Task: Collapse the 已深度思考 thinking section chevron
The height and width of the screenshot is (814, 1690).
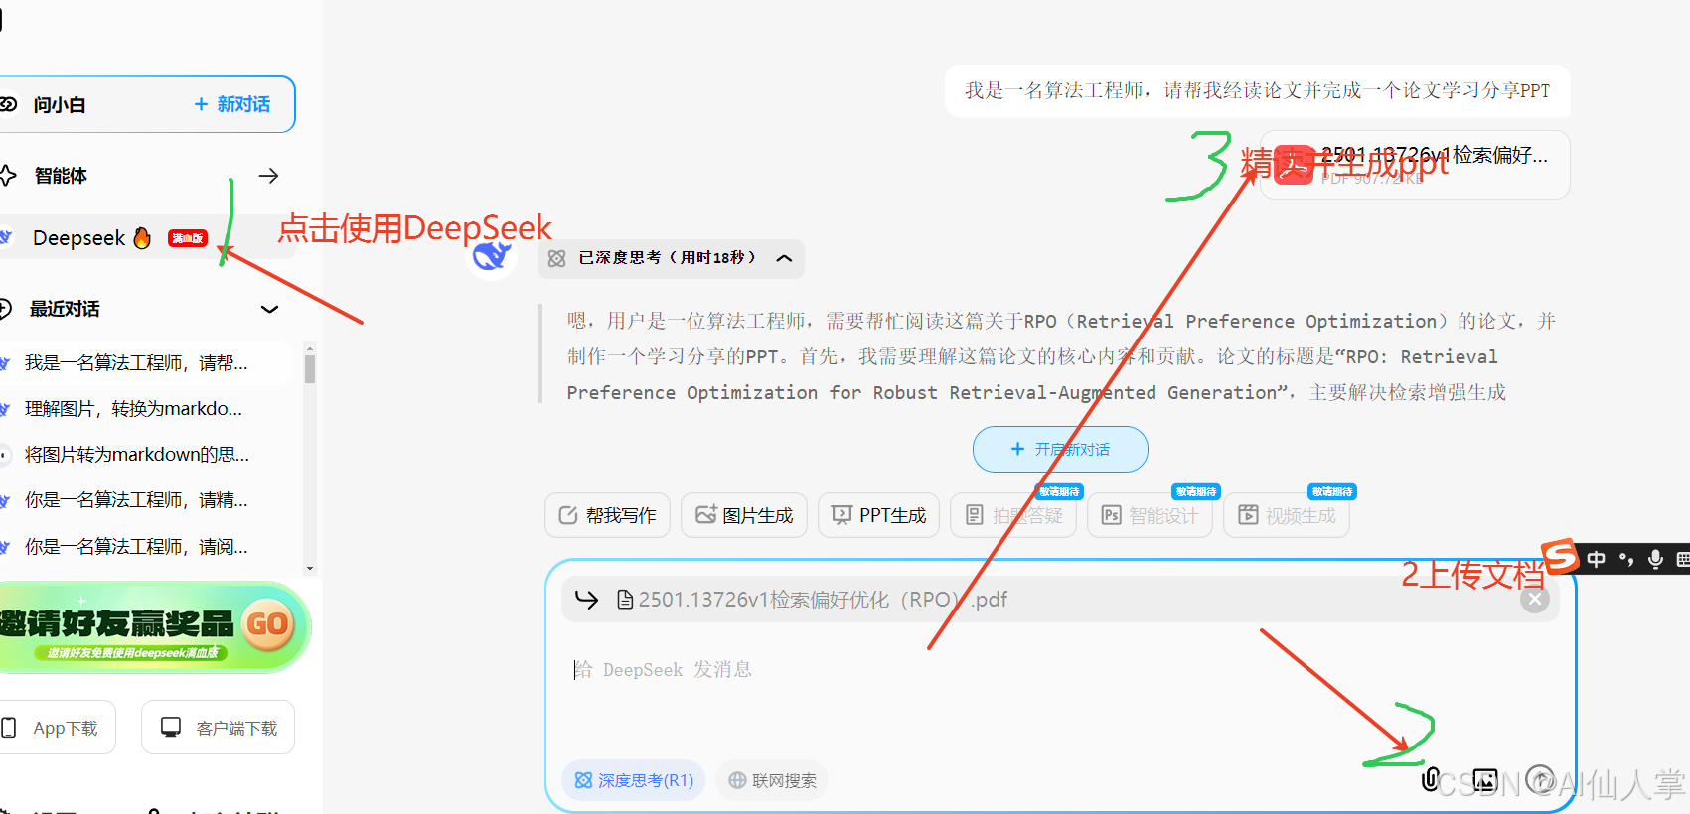Action: point(784,258)
